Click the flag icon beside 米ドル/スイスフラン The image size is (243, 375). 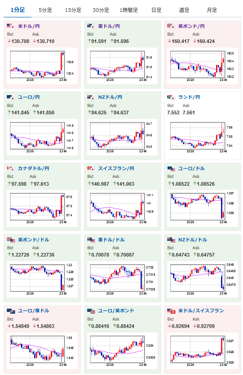click(x=171, y=311)
